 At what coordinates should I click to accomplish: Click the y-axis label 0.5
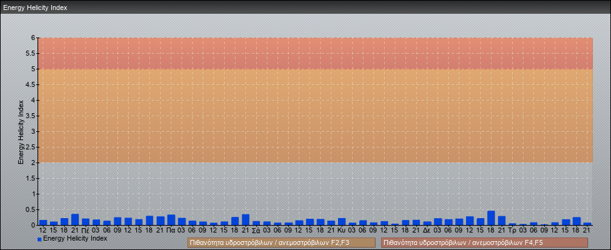coord(31,209)
